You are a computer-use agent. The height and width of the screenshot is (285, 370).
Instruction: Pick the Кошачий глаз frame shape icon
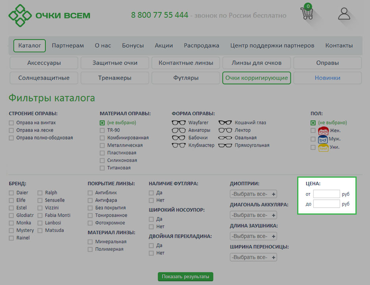point(225,123)
